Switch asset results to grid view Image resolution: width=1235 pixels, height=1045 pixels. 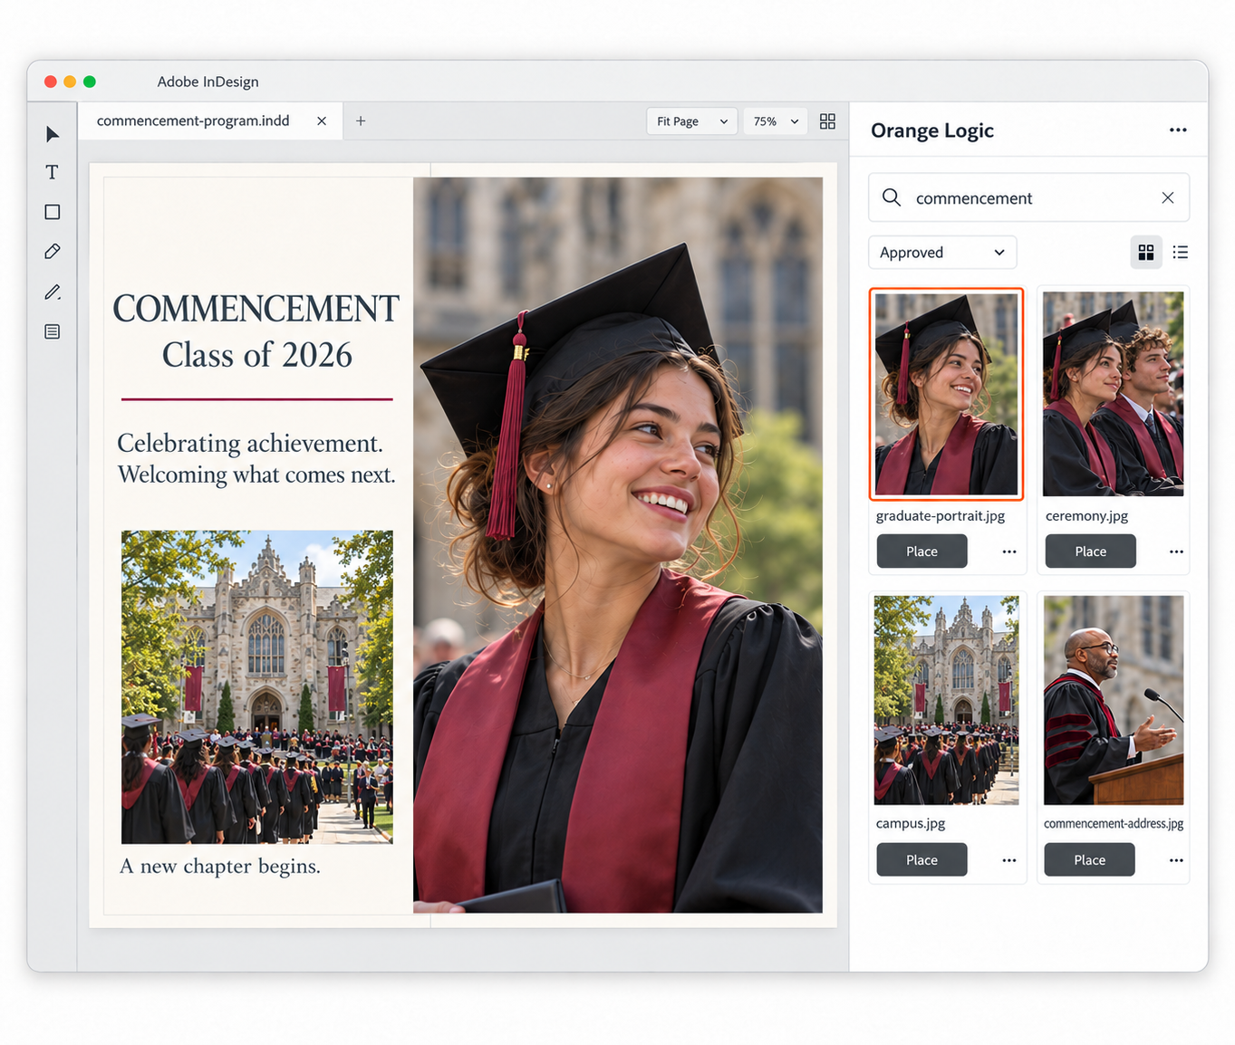pyautogui.click(x=1146, y=253)
